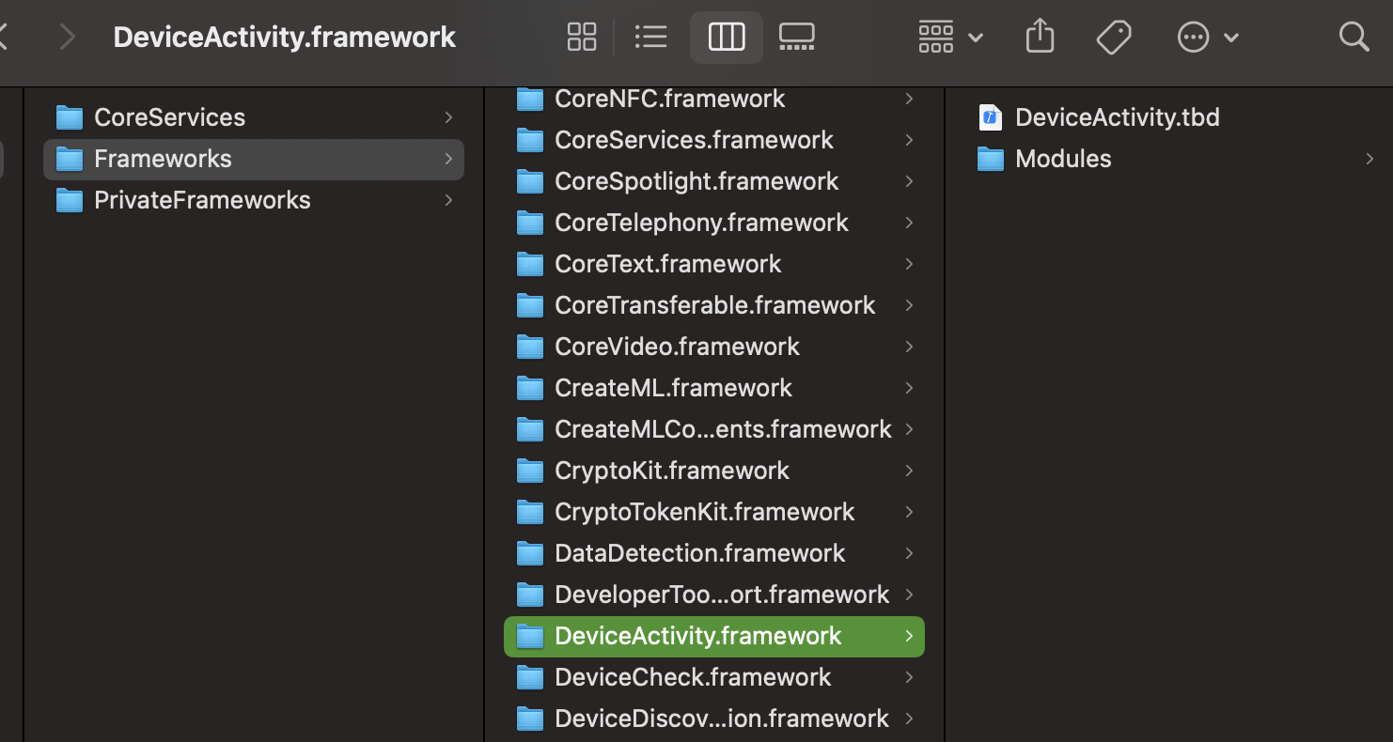Click the Modules folder icon
The width and height of the screenshot is (1393, 742).
point(991,159)
